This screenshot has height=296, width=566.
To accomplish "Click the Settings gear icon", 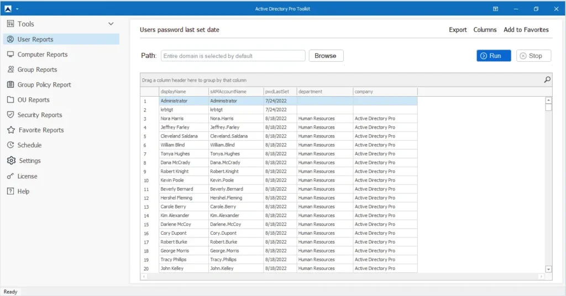I will [11, 161].
